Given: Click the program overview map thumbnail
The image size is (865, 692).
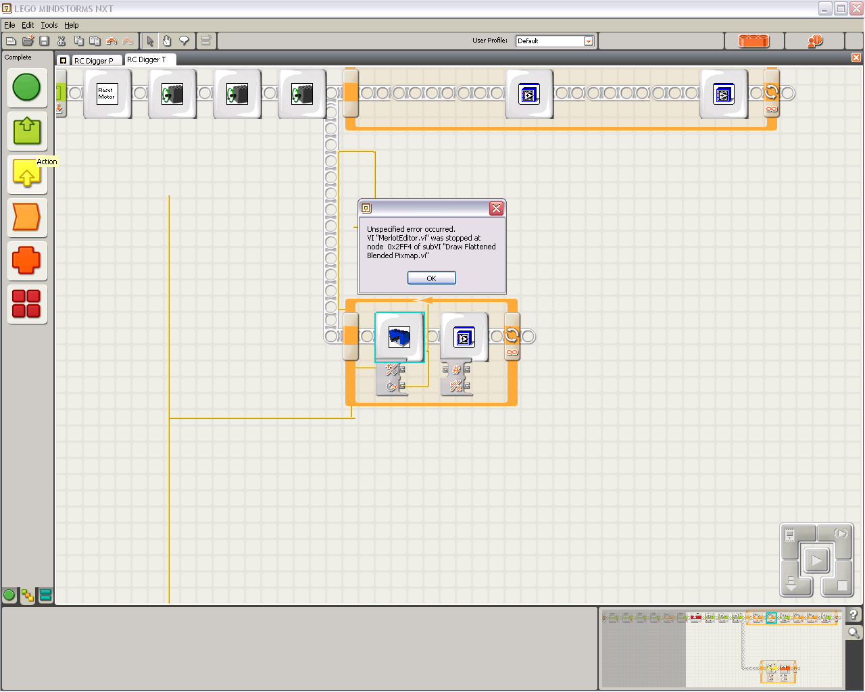Looking at the screenshot, I should pos(721,647).
